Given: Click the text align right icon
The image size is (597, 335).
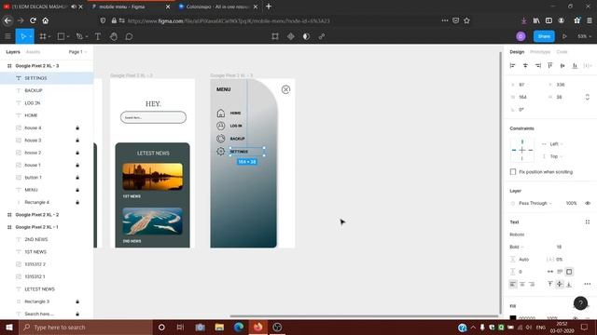Looking at the screenshot, I should point(532,284).
